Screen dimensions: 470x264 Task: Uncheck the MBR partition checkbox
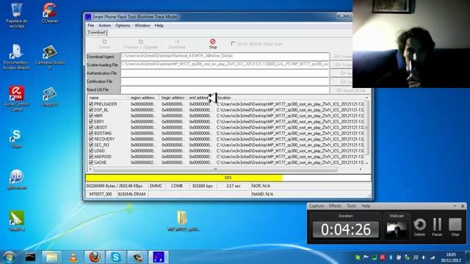pyautogui.click(x=91, y=116)
